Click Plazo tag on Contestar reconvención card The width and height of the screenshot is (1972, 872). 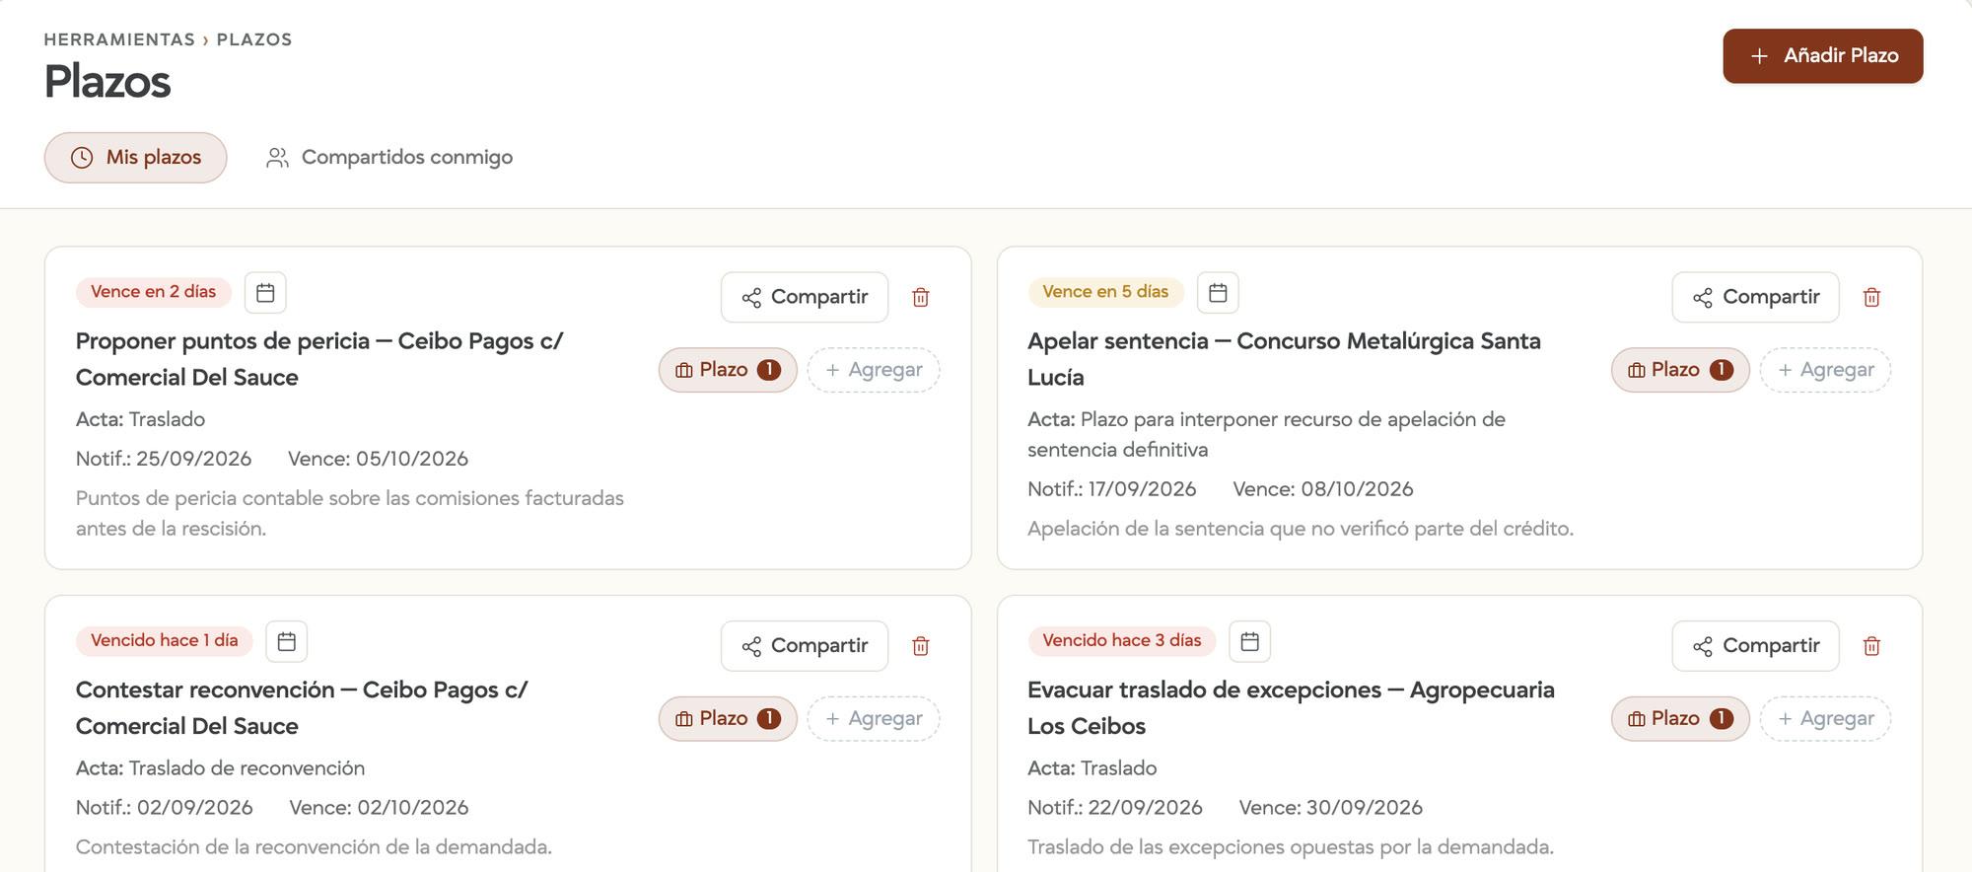click(728, 719)
